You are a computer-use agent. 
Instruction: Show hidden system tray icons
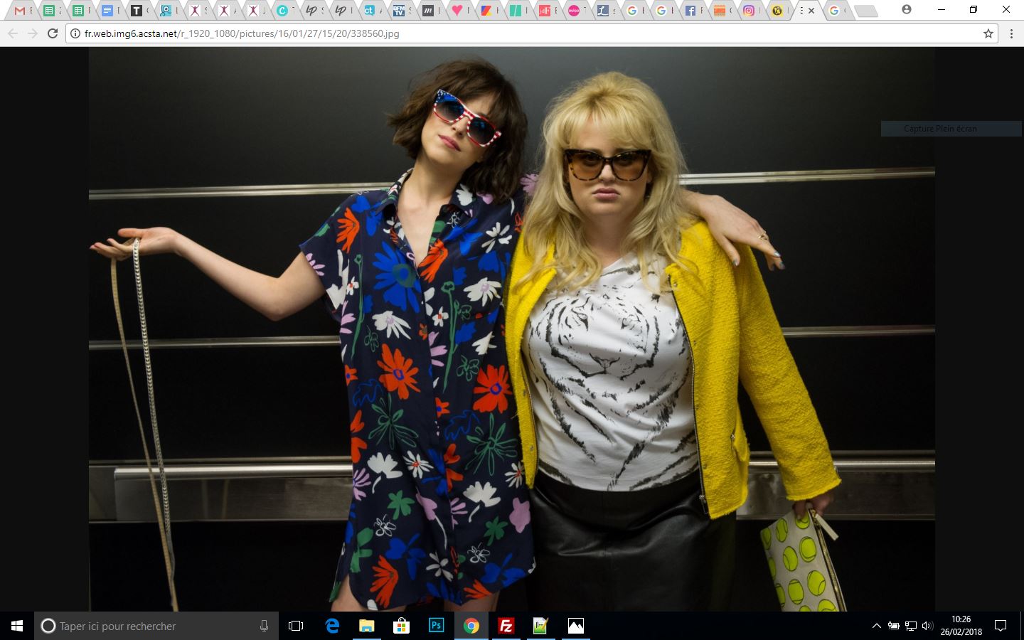tap(876, 626)
